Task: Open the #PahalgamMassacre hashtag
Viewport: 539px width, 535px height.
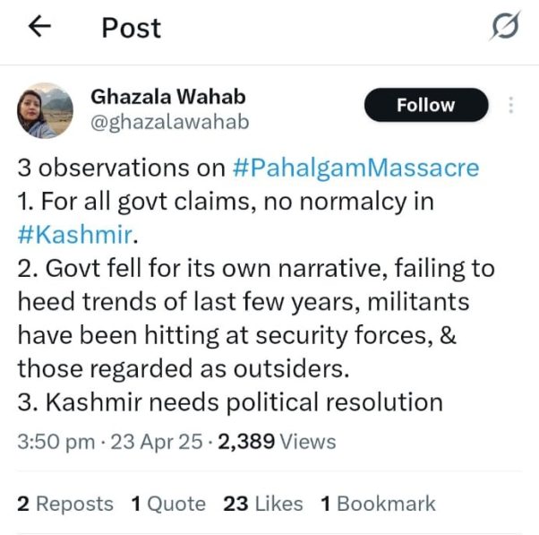Action: 355,168
